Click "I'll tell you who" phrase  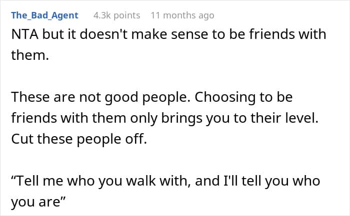coord(272,181)
